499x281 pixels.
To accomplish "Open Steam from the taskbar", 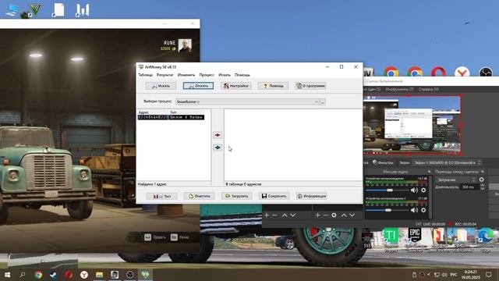I will tap(53, 274).
